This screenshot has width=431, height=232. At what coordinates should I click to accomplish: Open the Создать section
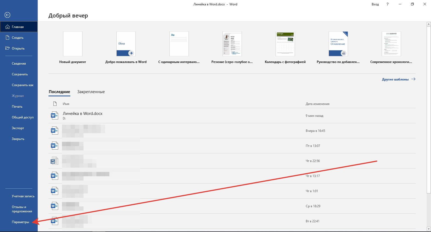(19, 38)
